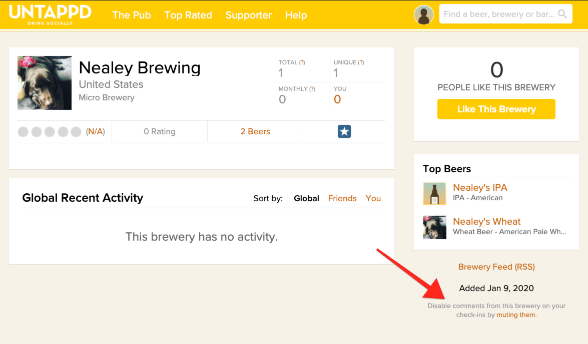Sort activity by You
Viewport: 588px width, 344px height.
point(373,198)
